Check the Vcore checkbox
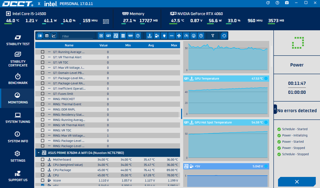 [42, 180]
